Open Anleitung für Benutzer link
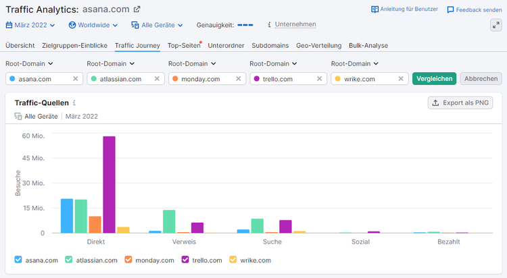This screenshot has height=278, width=507. [x=405, y=9]
